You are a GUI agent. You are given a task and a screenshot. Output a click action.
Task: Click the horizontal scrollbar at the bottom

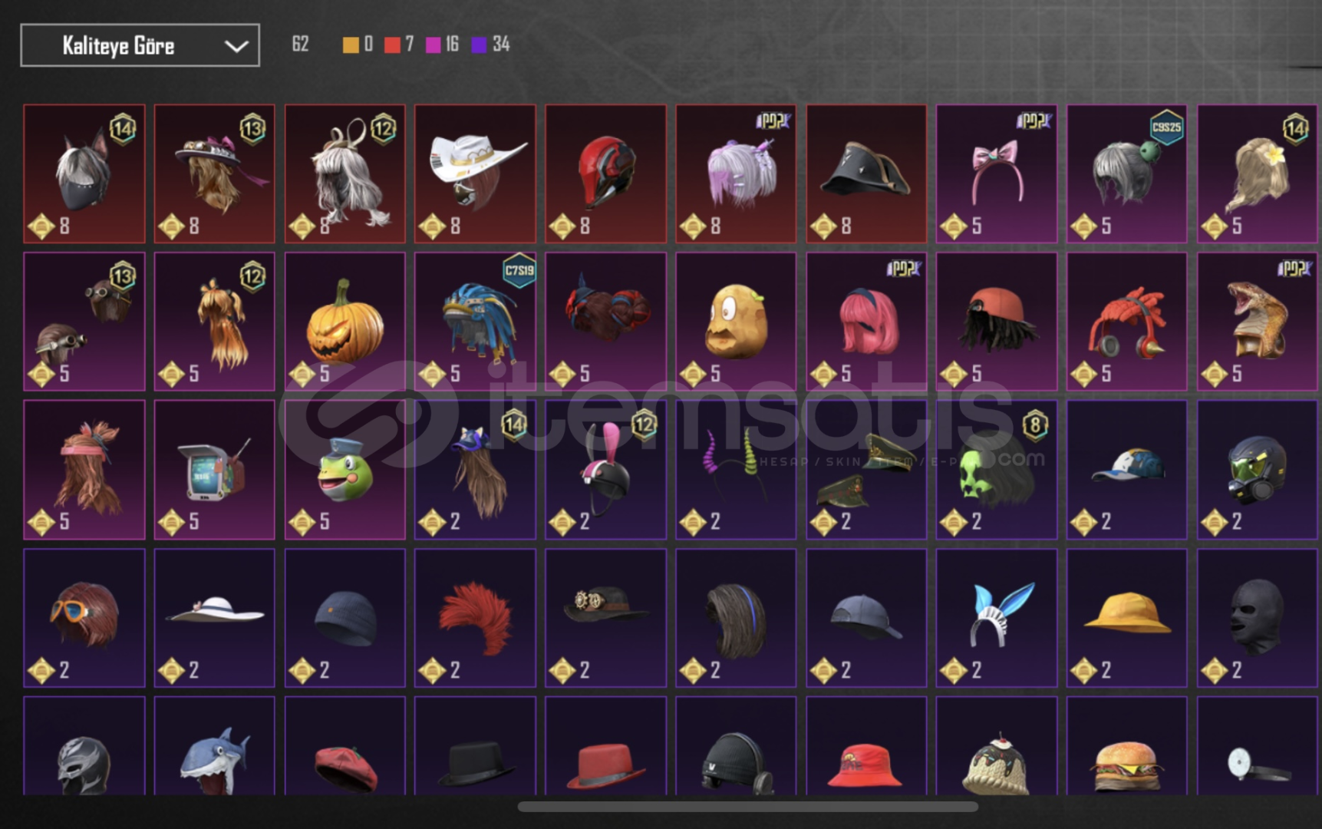coord(747,807)
